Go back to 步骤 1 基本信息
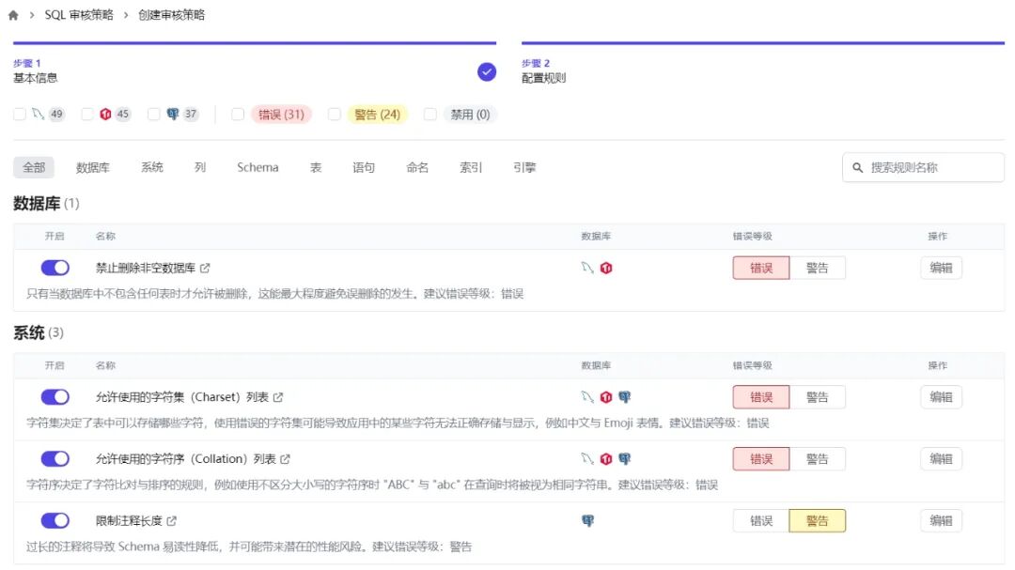This screenshot has height=570, width=1015. [255, 65]
